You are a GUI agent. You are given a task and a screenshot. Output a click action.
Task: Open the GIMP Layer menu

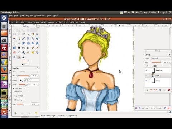[44, 22]
